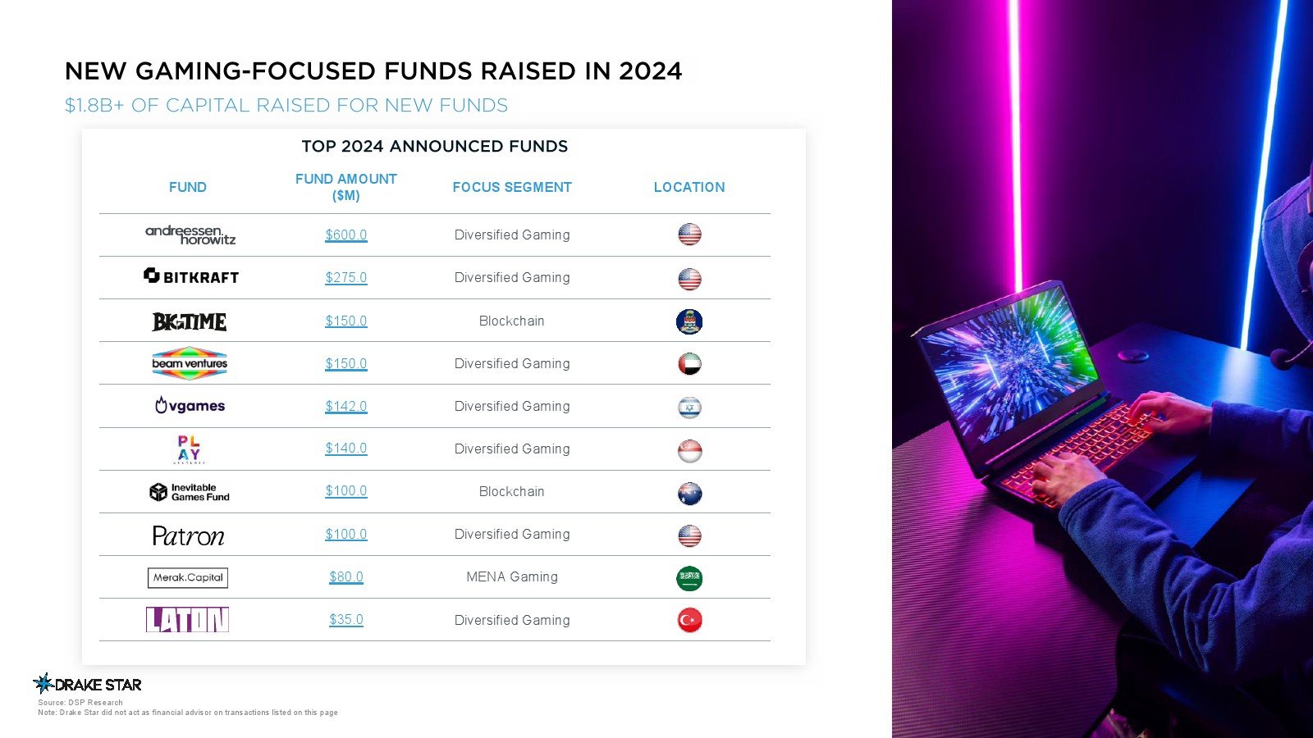The image size is (1313, 738).
Task: Click the $80.0 fund amount link
Action: coord(346,577)
